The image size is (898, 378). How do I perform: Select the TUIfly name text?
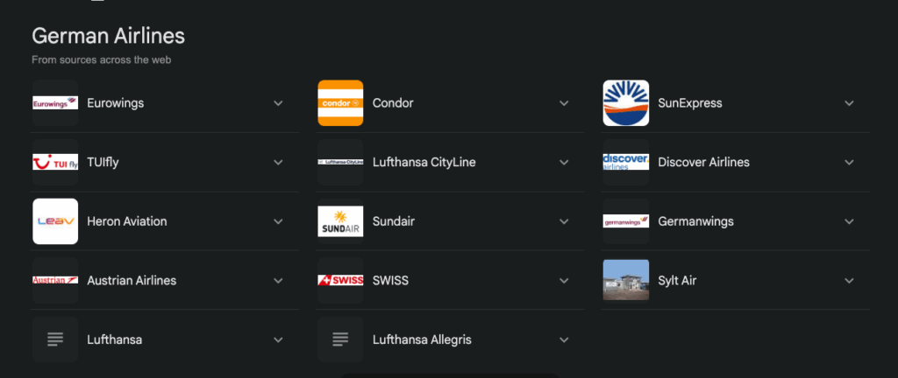coord(107,163)
